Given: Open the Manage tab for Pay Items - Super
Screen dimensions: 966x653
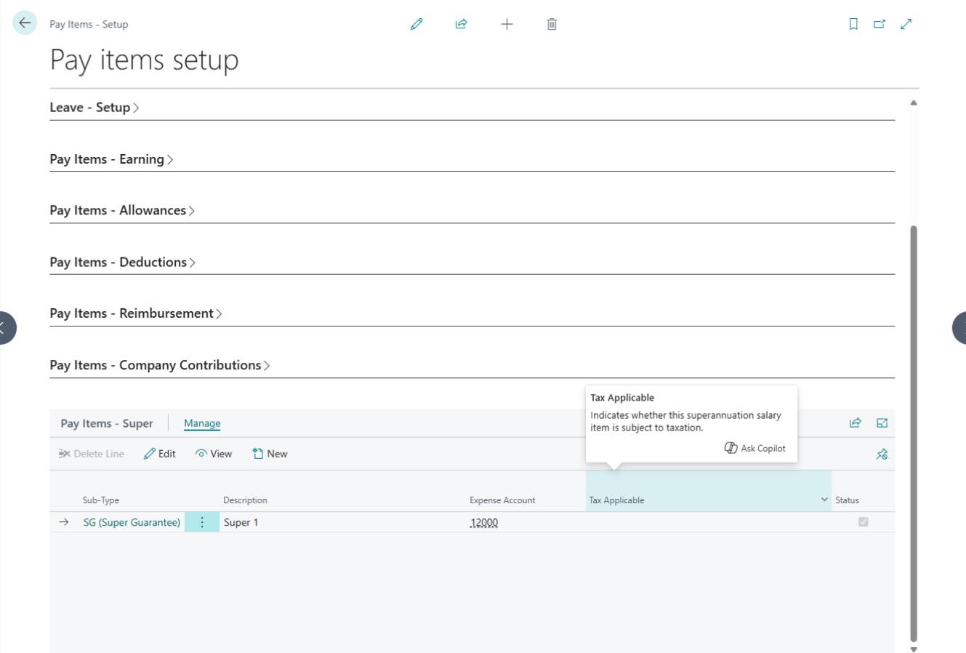Looking at the screenshot, I should (202, 422).
